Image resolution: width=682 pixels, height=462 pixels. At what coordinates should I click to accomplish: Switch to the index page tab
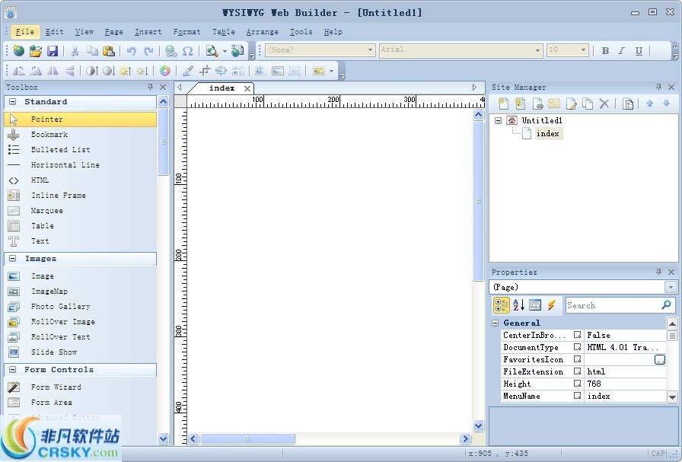coord(221,88)
